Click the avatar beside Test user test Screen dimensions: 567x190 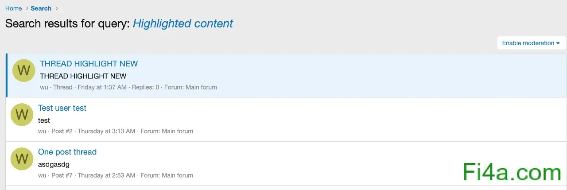point(22,115)
